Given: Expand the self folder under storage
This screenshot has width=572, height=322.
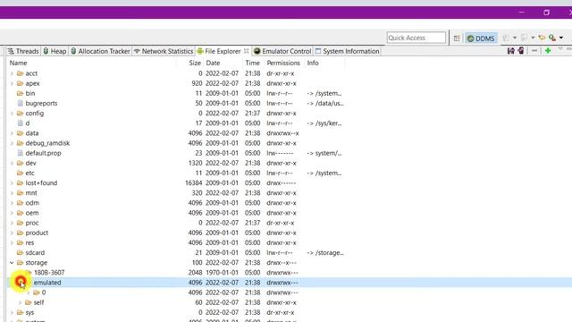Looking at the screenshot, I should click(x=20, y=302).
